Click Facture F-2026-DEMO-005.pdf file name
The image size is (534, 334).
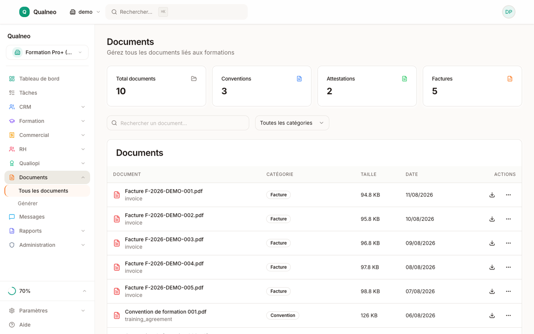tap(164, 288)
